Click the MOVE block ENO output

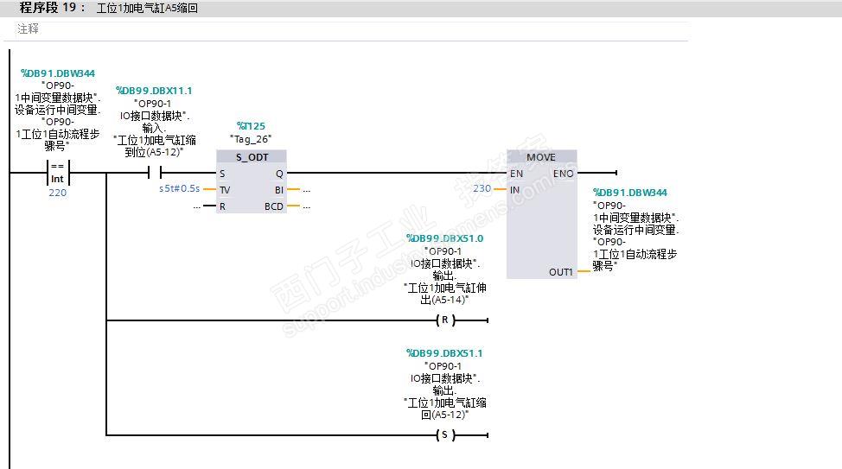564,174
